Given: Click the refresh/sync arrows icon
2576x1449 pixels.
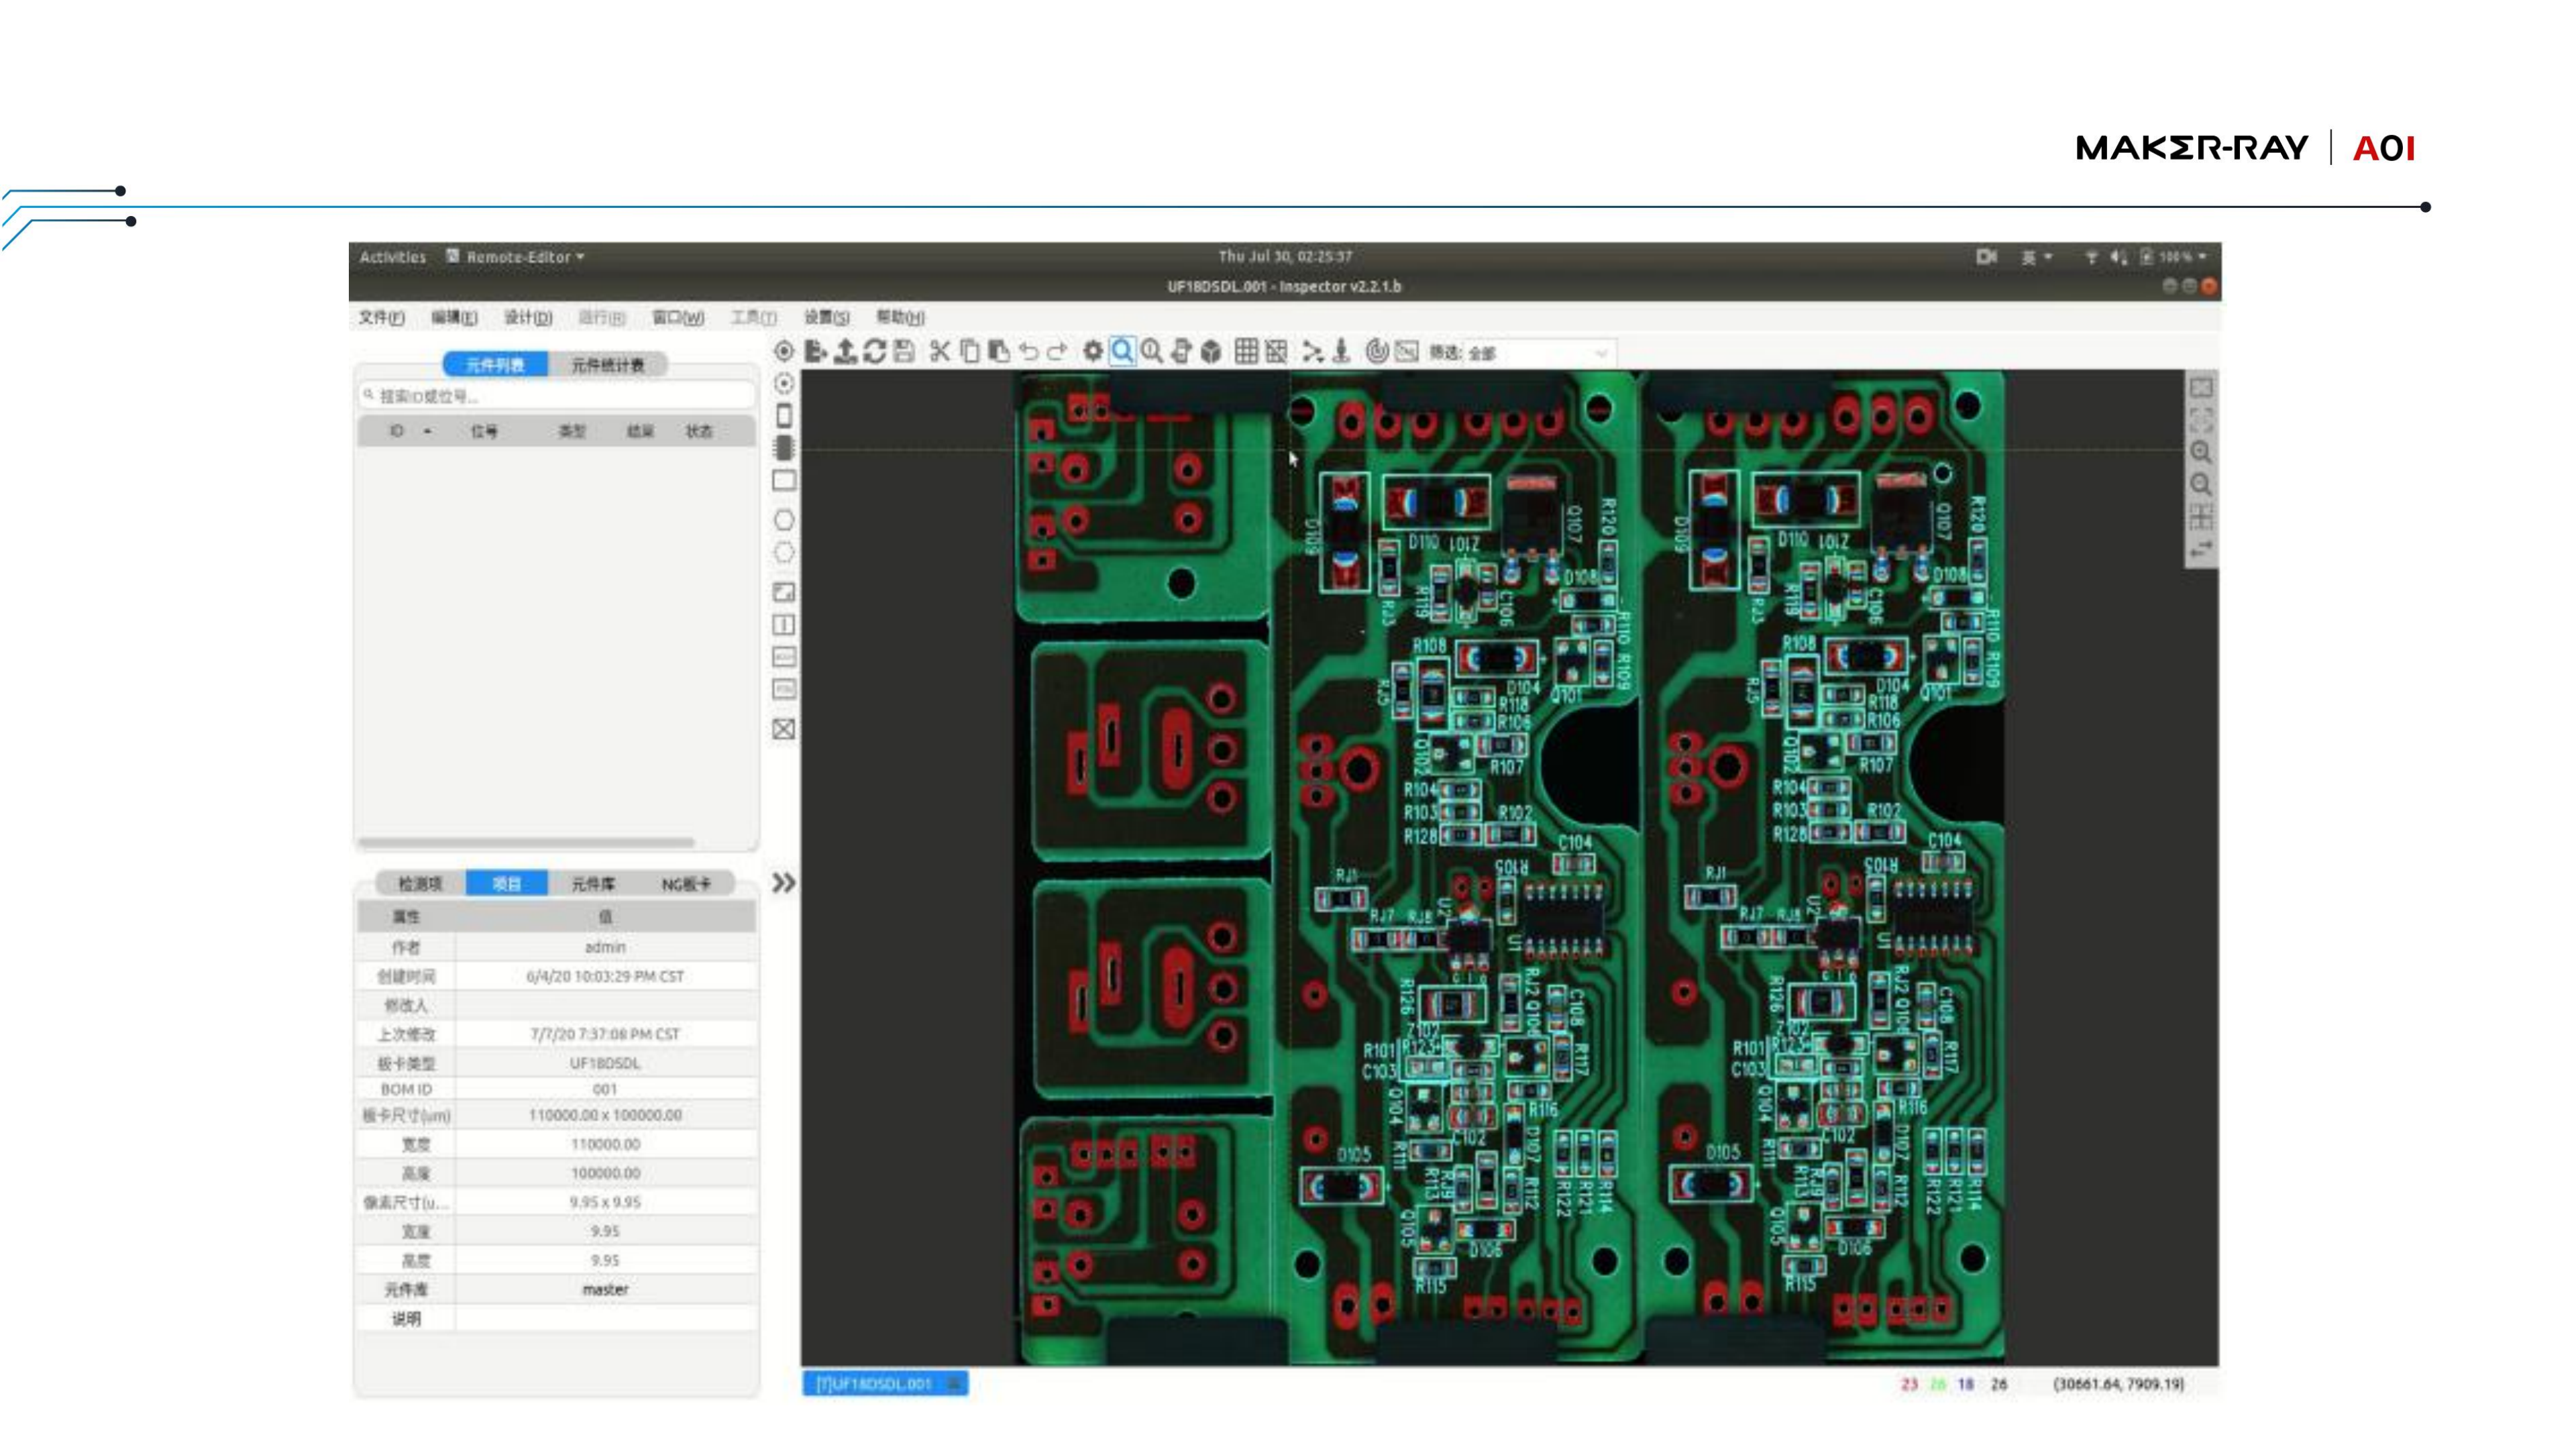Looking at the screenshot, I should [874, 351].
